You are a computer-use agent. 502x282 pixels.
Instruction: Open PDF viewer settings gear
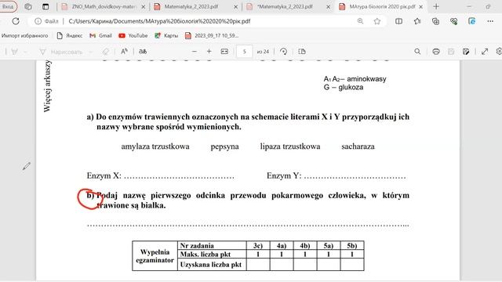pyautogui.click(x=499, y=52)
